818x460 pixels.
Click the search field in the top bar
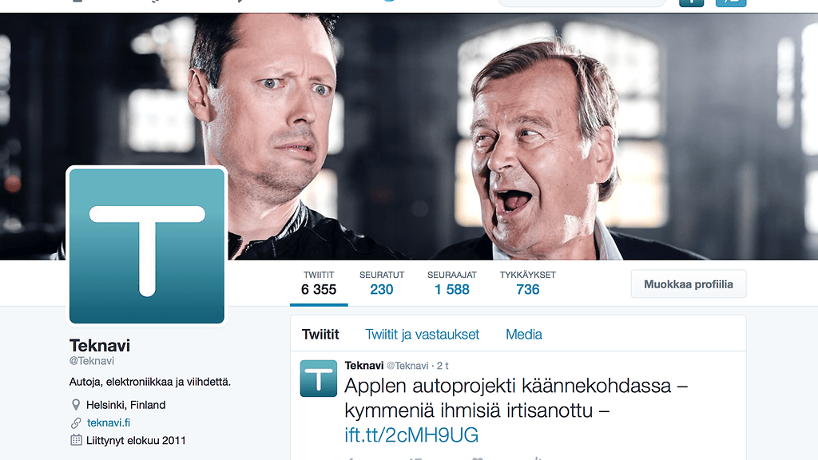[x=582, y=2]
